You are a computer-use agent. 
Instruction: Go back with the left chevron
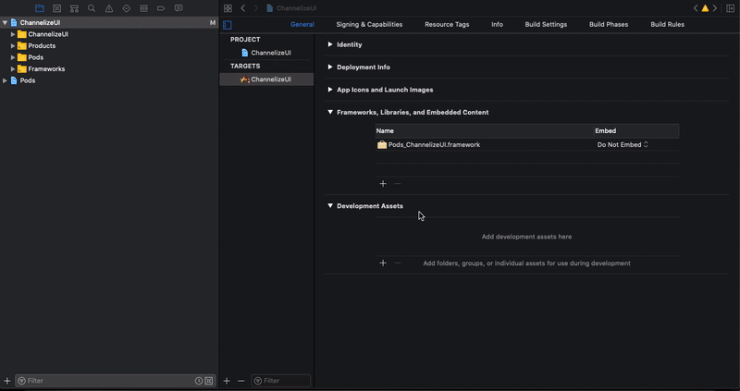[243, 8]
